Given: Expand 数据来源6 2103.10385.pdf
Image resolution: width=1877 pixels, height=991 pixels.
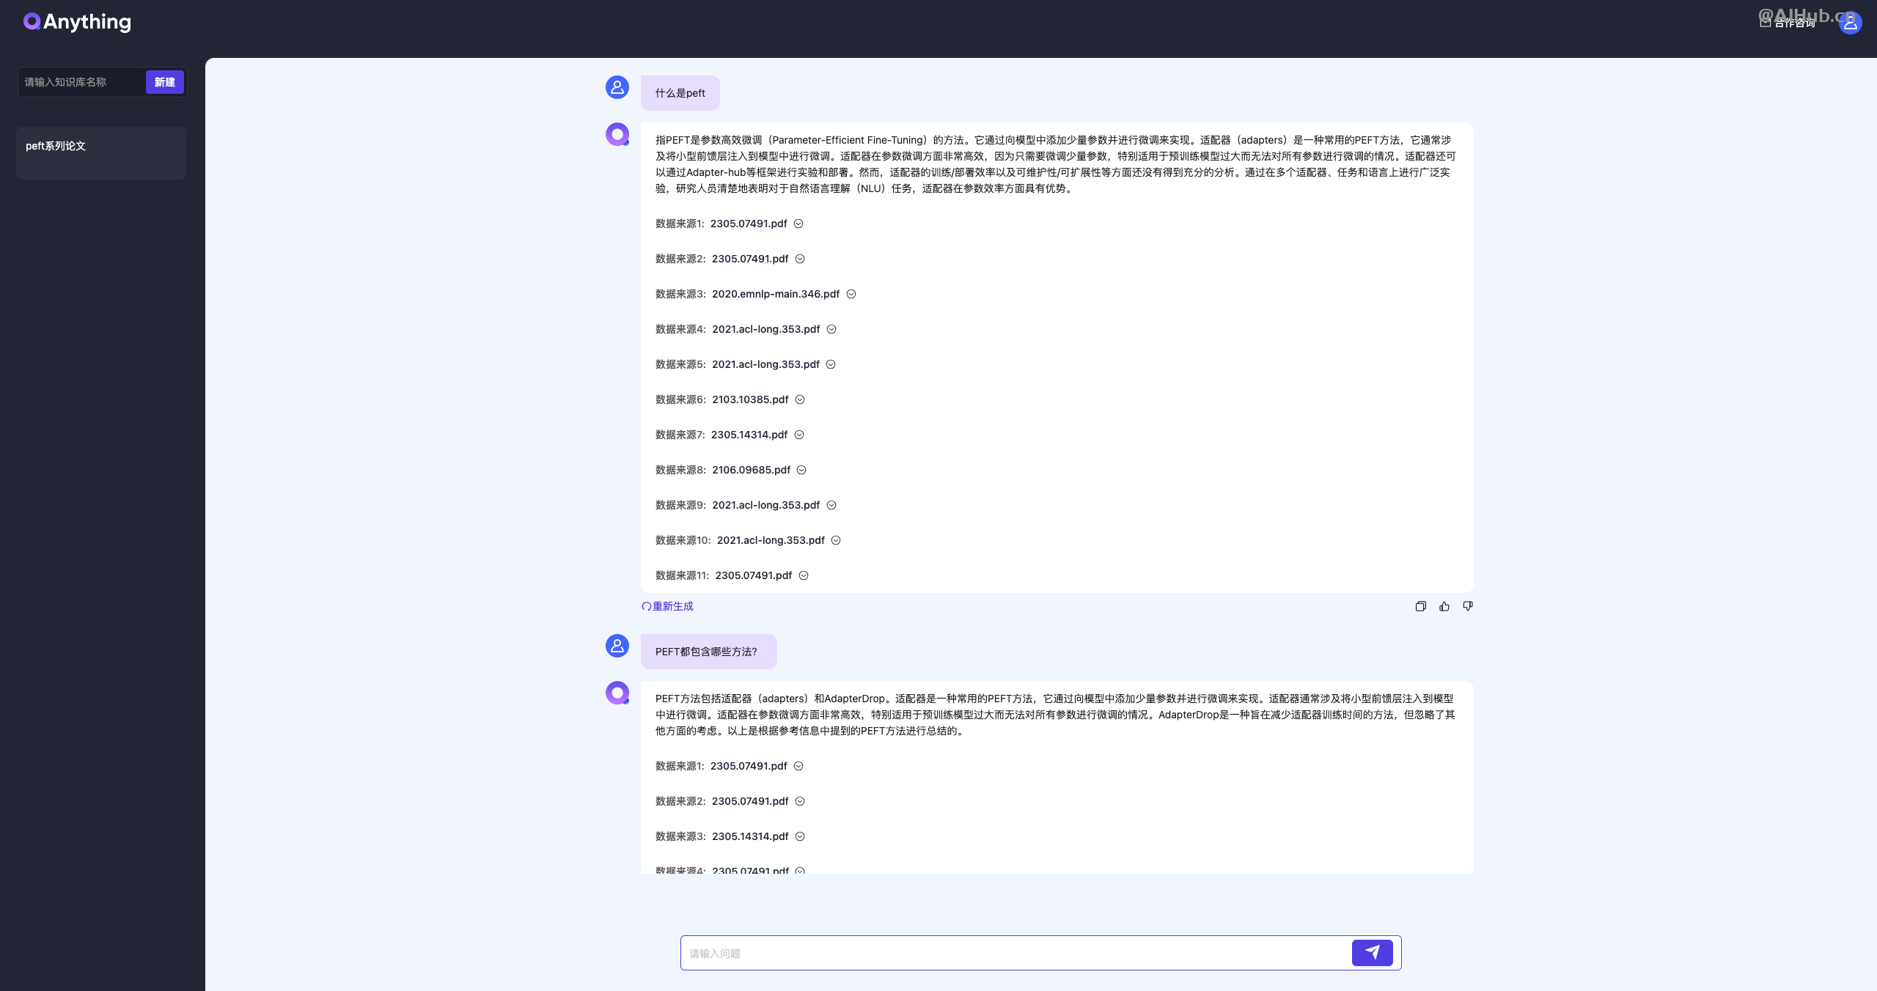Looking at the screenshot, I should tap(800, 399).
